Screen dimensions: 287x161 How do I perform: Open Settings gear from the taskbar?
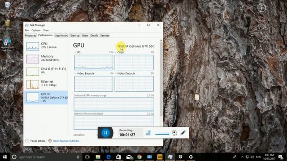click(191, 157)
